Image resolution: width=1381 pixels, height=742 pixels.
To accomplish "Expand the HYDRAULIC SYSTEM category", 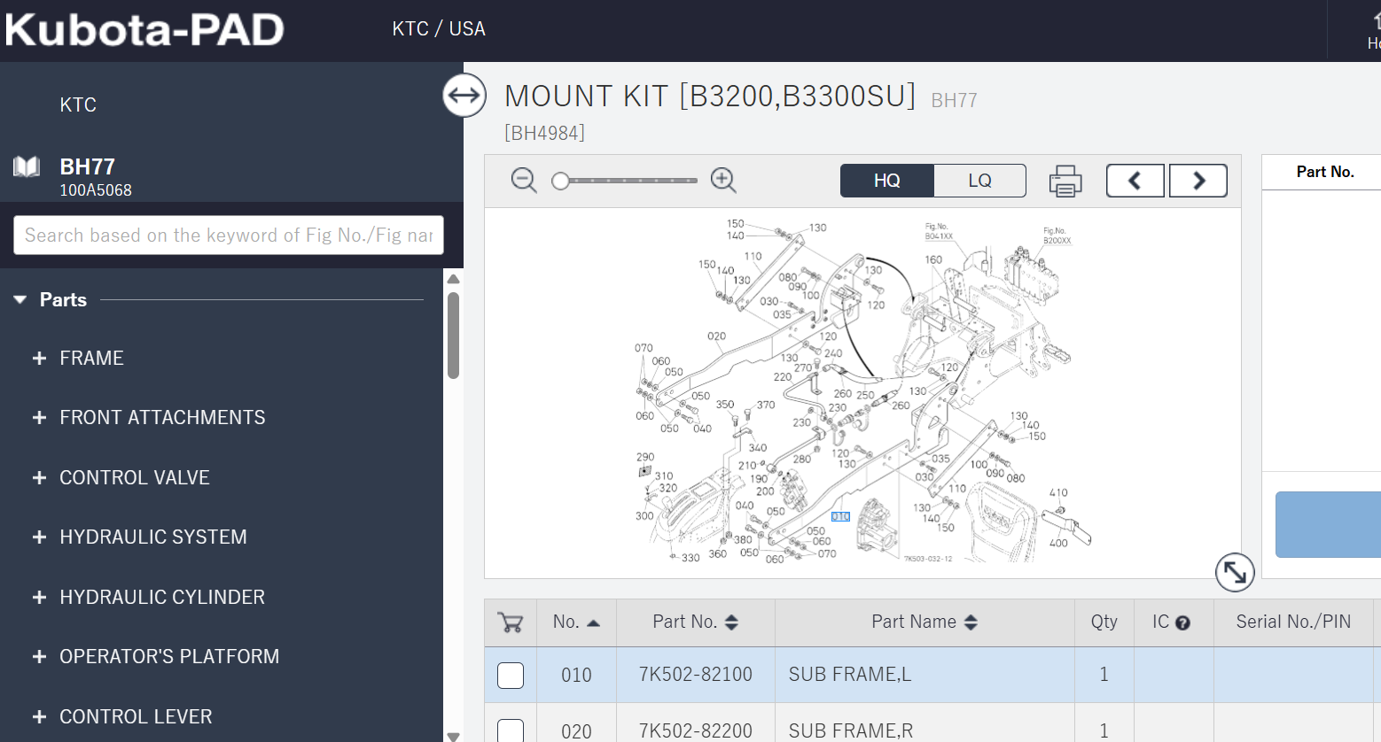I will [39, 537].
